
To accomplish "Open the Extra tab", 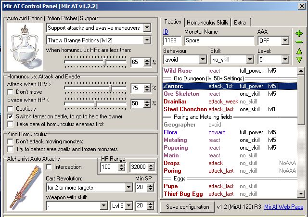I will [x=240, y=23].
